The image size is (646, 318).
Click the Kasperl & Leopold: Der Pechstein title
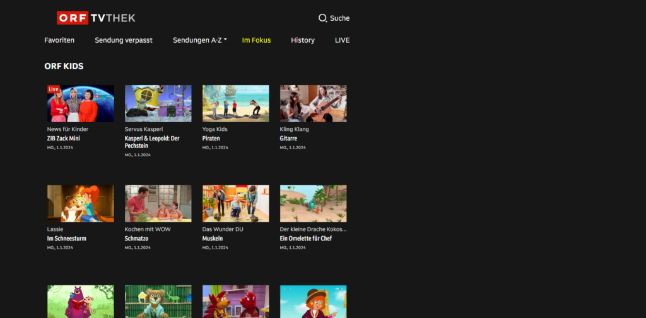tap(152, 142)
